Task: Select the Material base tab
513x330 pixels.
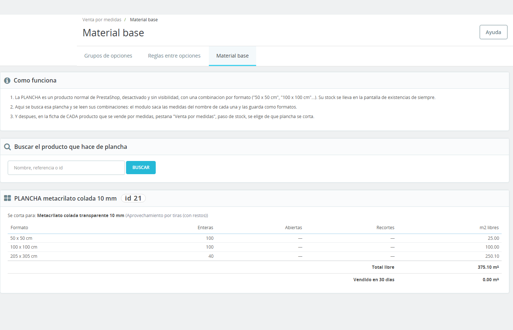Action: click(x=232, y=56)
